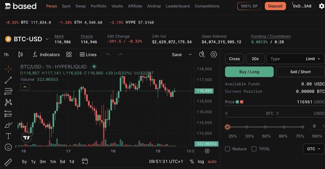The width and height of the screenshot is (325, 169).
Task: Enable the TP/SL checkbox
Action: [254, 149]
